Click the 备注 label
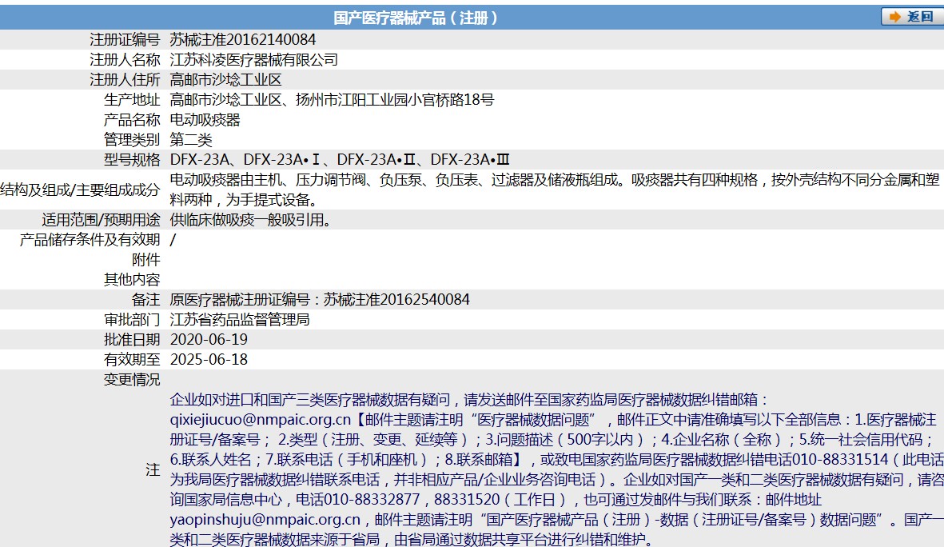 (145, 299)
